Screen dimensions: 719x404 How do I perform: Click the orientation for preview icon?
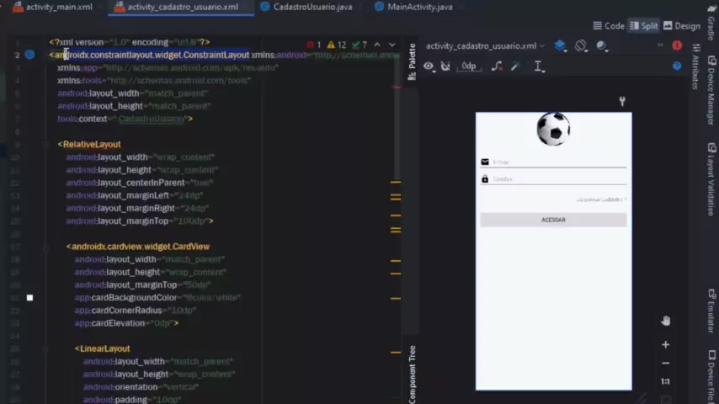tap(582, 45)
